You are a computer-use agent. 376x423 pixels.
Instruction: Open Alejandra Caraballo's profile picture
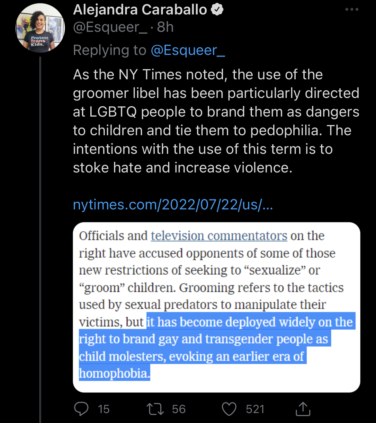pos(40,28)
